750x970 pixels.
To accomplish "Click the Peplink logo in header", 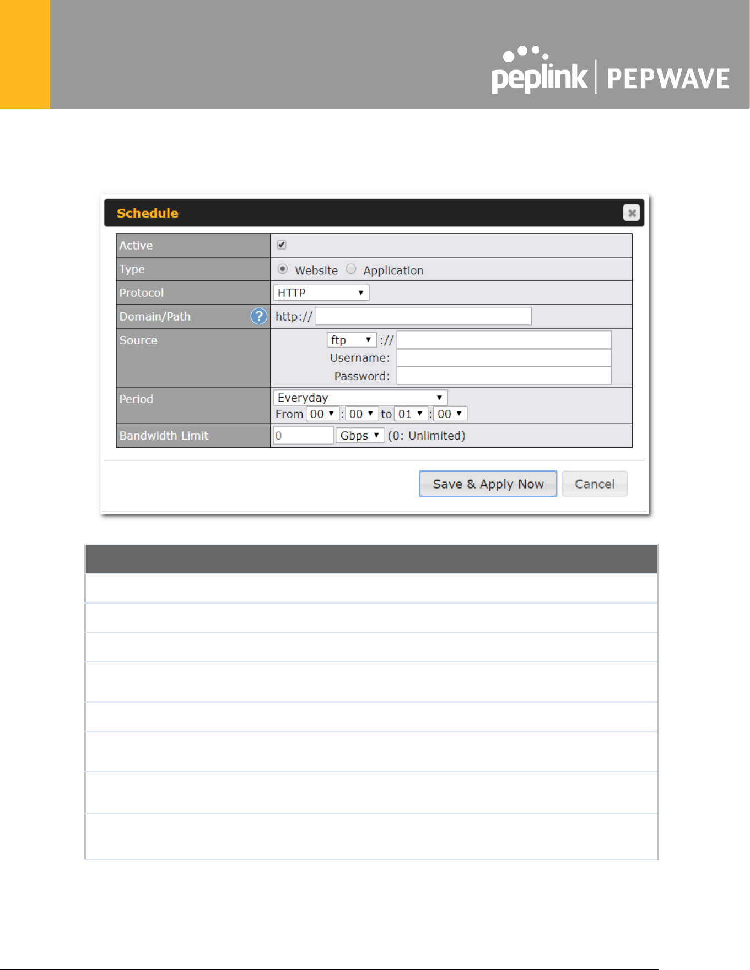I will [x=539, y=71].
